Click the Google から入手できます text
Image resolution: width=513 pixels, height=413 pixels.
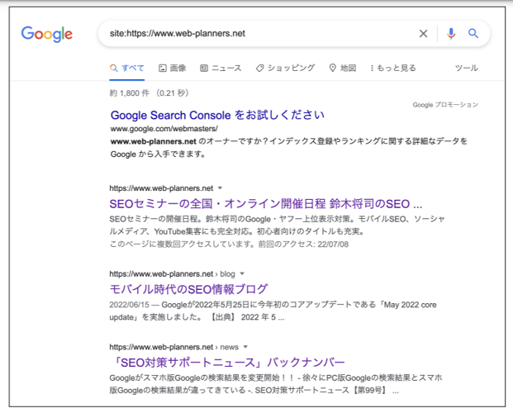pos(158,154)
